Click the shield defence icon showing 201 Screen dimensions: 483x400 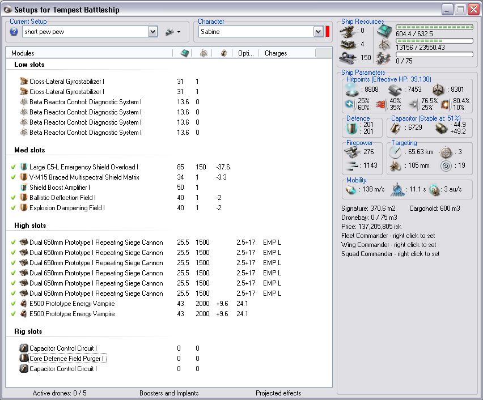pyautogui.click(x=352, y=128)
